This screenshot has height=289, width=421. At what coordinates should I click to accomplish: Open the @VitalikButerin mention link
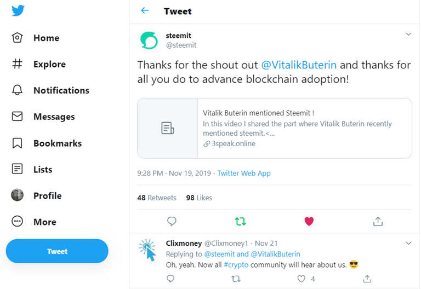[x=299, y=65]
